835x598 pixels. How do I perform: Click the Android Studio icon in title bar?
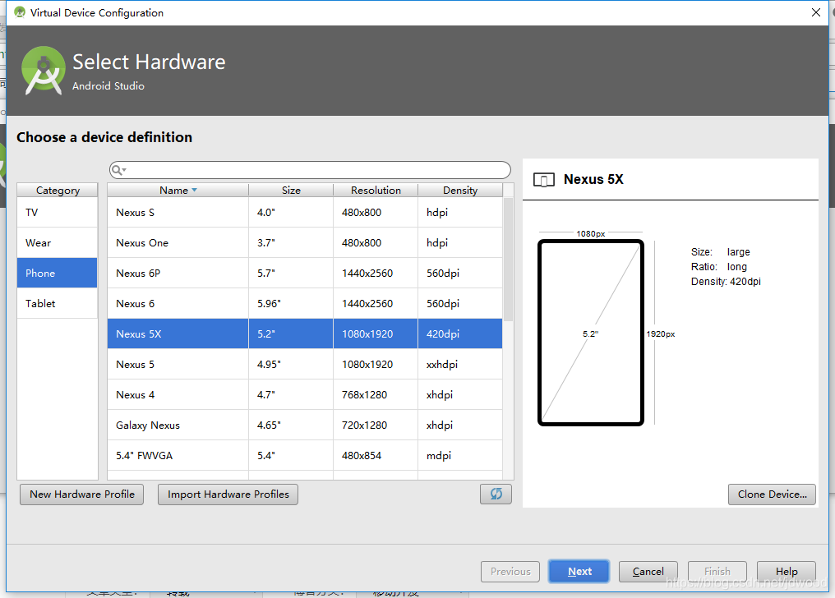20,12
